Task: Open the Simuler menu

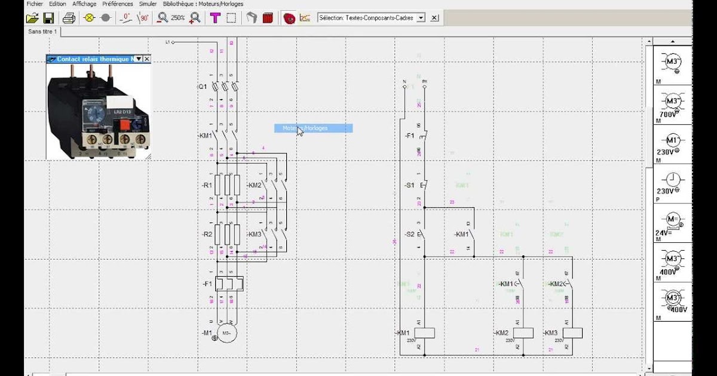Action: pyautogui.click(x=148, y=4)
